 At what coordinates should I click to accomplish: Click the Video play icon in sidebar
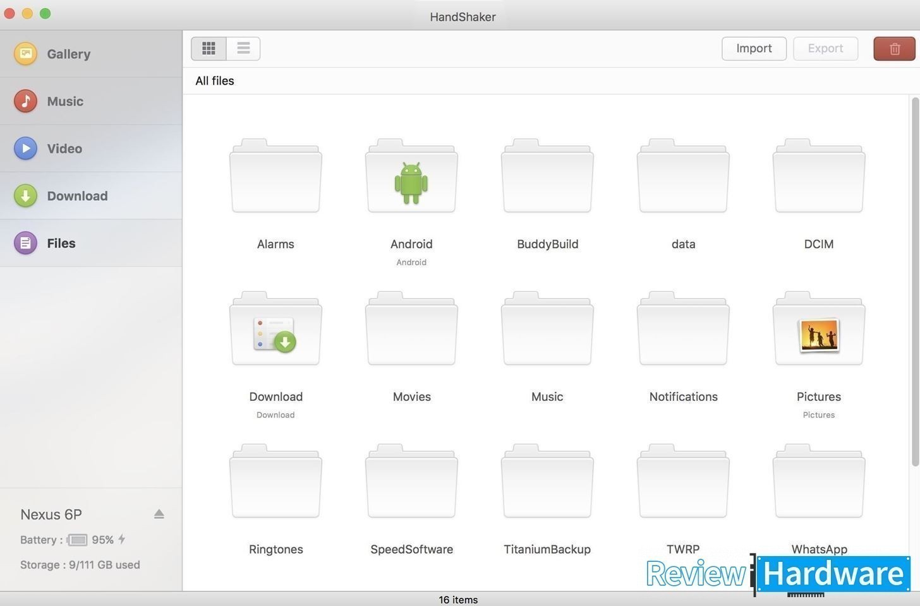(x=25, y=148)
